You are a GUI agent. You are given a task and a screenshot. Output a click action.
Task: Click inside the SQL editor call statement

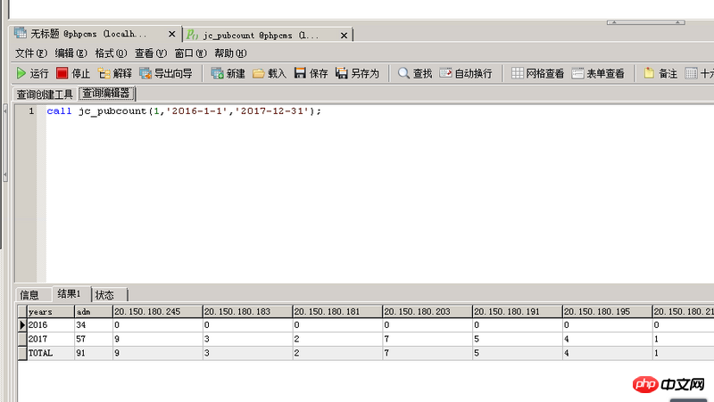point(184,111)
